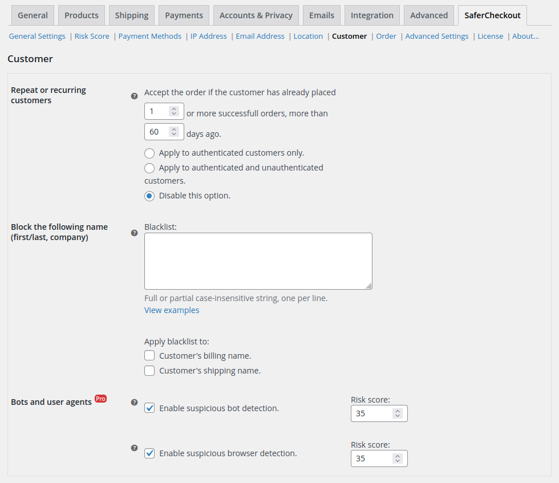This screenshot has width=559, height=483.
Task: Select the SaferCheckout tab
Action: 492,15
